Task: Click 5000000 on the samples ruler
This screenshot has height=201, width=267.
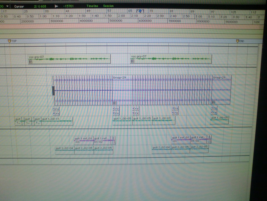Action: point(116,21)
